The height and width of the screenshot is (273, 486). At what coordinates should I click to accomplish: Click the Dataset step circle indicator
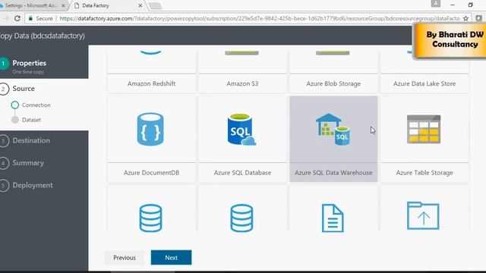click(x=15, y=120)
